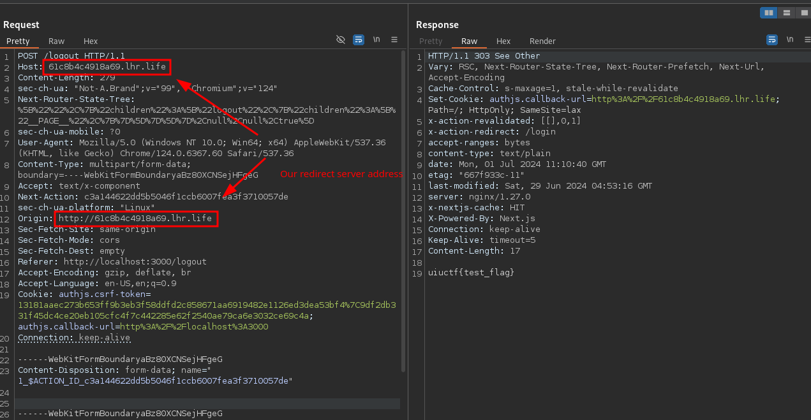Open the Render tab in the Response panel
811x420 pixels.
[x=542, y=41]
